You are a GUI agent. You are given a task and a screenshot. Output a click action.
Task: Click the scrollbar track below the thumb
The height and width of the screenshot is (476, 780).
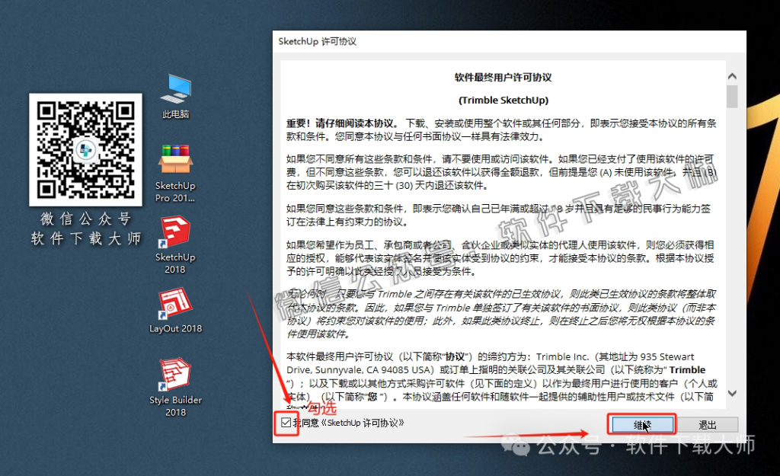732,244
